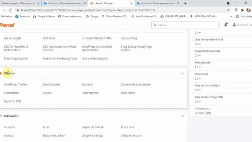This screenshot has height=142, width=252.
Task: Open the Google AdSense bookmark
Action: coord(44,17)
